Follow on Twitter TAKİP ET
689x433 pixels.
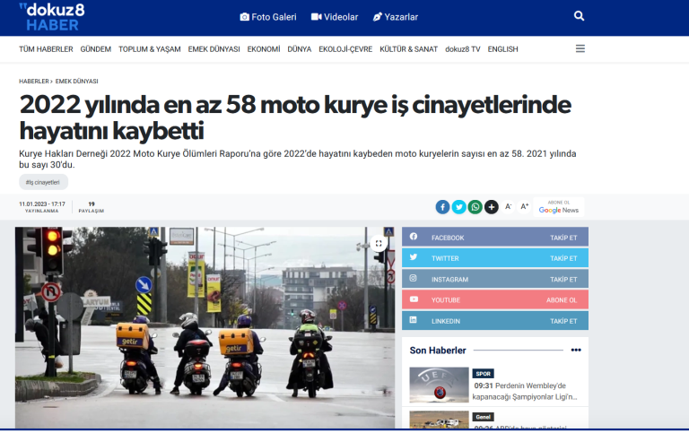click(x=563, y=258)
